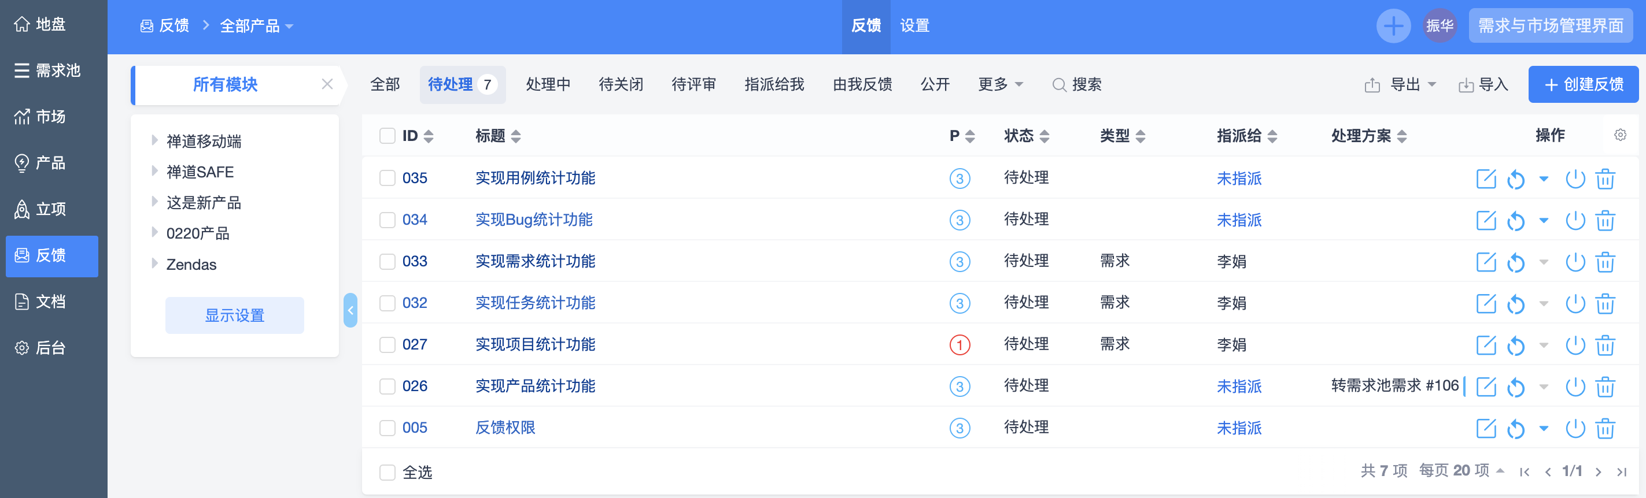Expand the 禅道SAFE tree node
This screenshot has height=498, width=1646.
pyautogui.click(x=154, y=171)
